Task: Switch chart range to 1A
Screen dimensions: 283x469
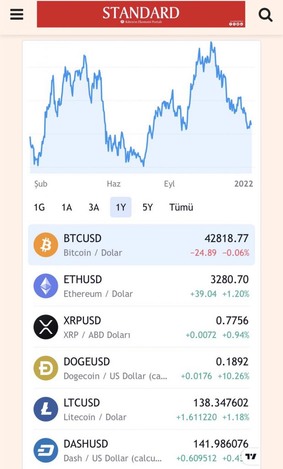Action: coord(67,207)
